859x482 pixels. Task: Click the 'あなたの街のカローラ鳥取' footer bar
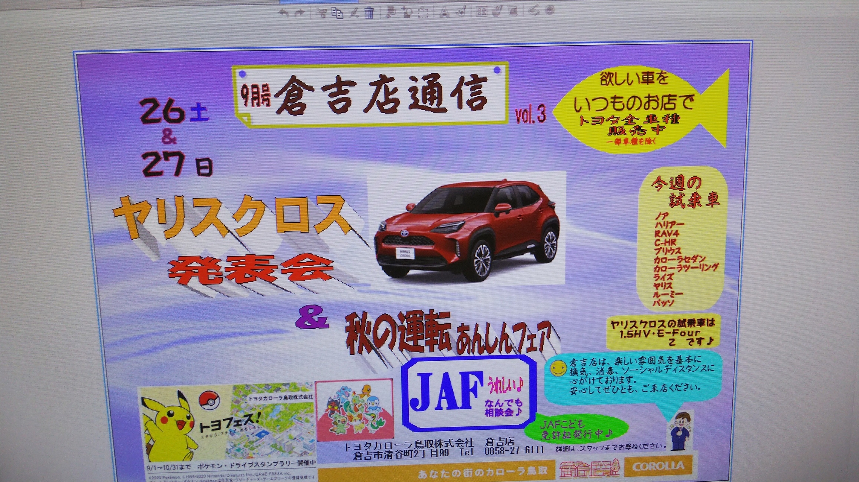tap(437, 471)
